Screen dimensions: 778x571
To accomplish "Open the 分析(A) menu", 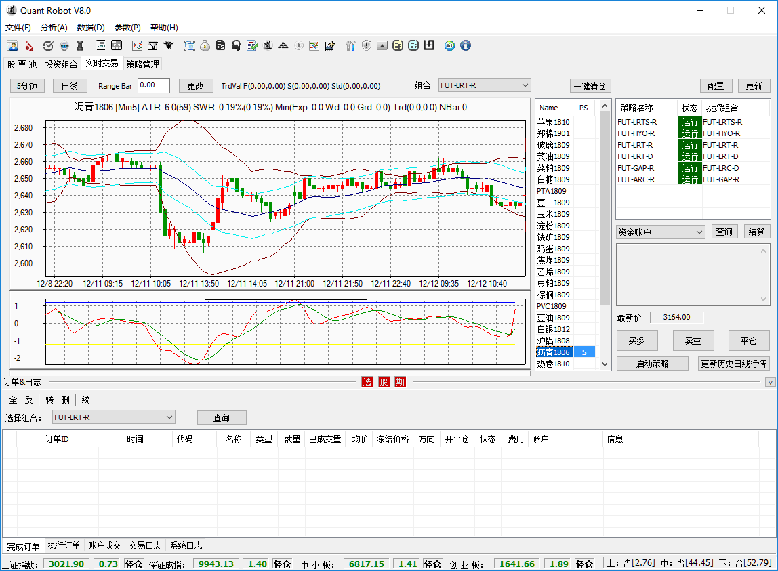I will pos(54,27).
